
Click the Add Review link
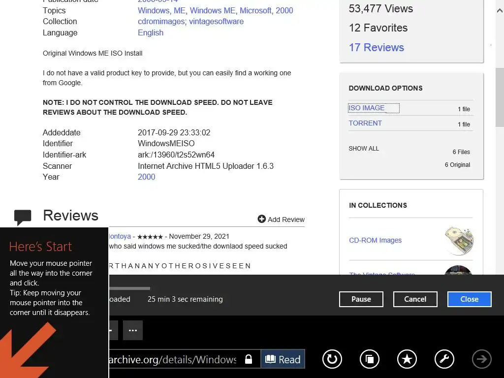click(286, 220)
